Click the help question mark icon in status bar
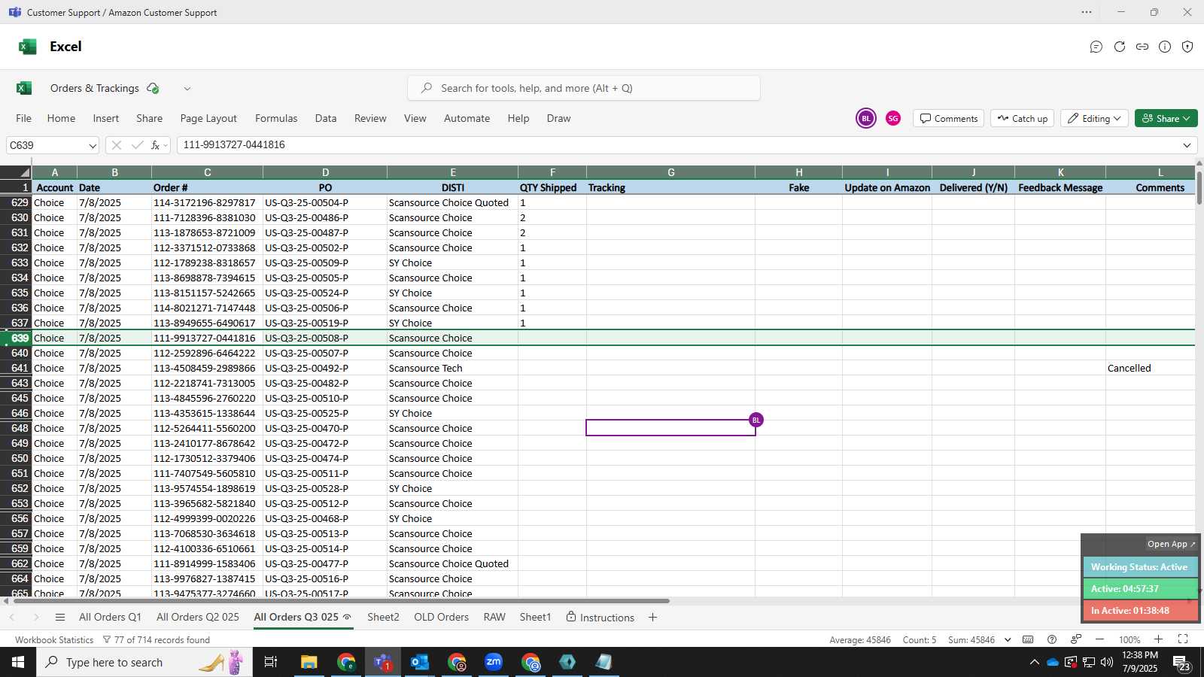1204x677 pixels. click(x=1052, y=639)
